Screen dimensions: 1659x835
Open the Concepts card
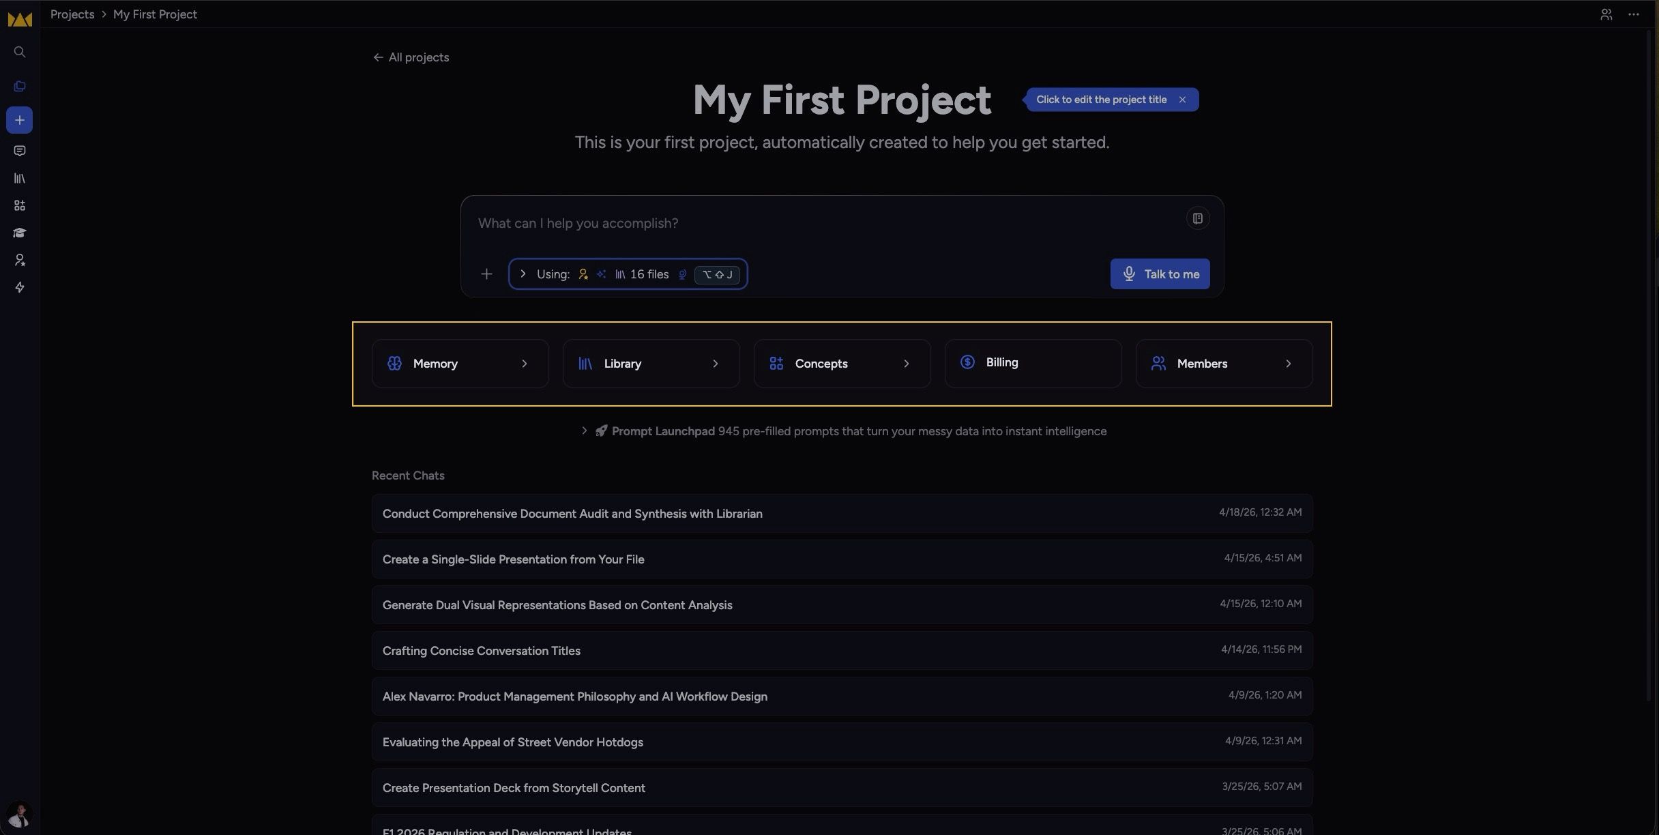(x=842, y=364)
